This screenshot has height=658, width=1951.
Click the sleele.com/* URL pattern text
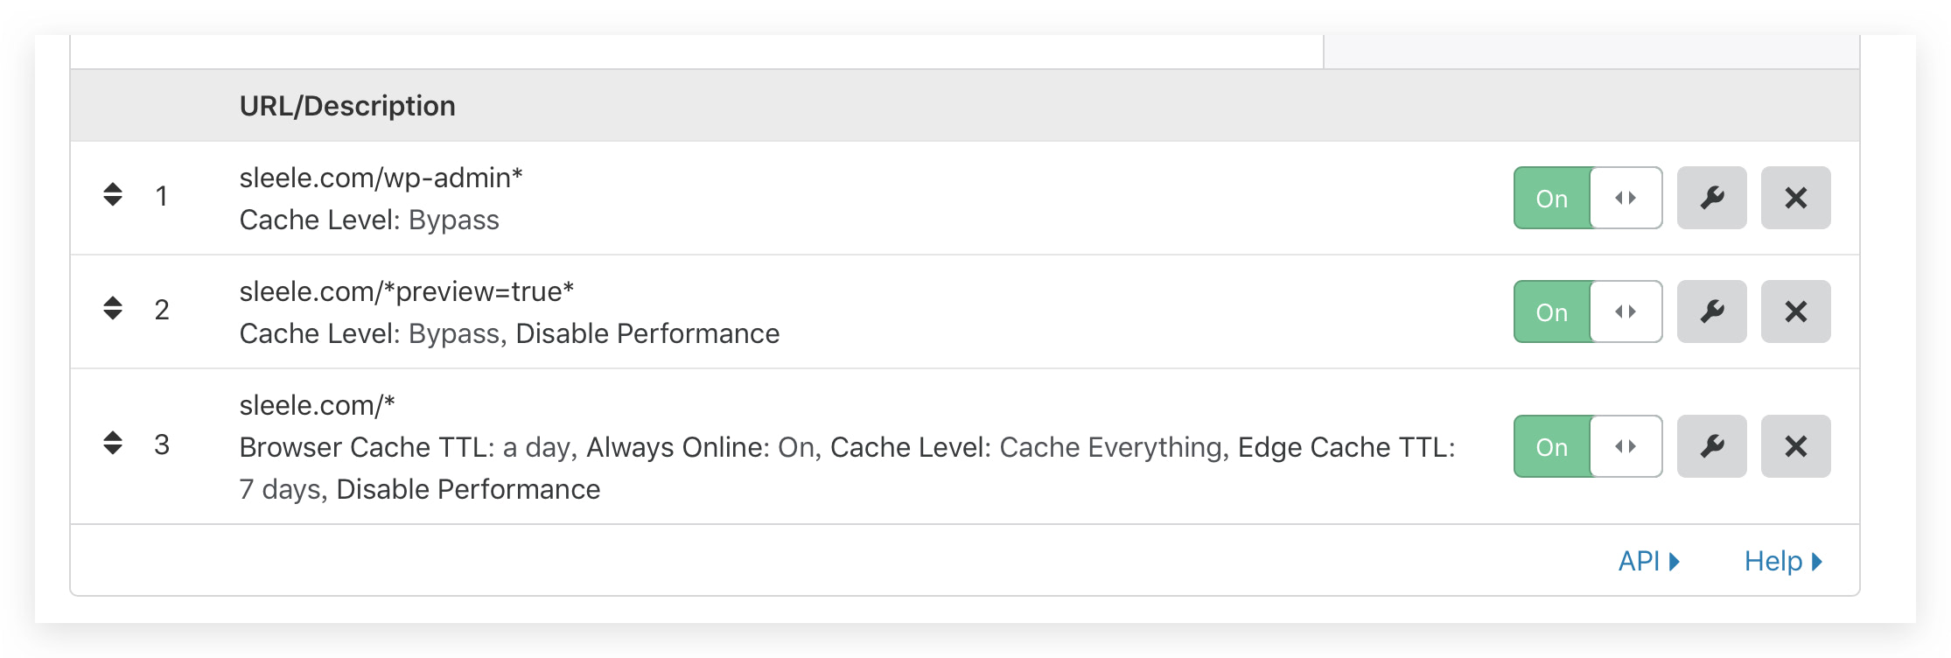tap(317, 405)
